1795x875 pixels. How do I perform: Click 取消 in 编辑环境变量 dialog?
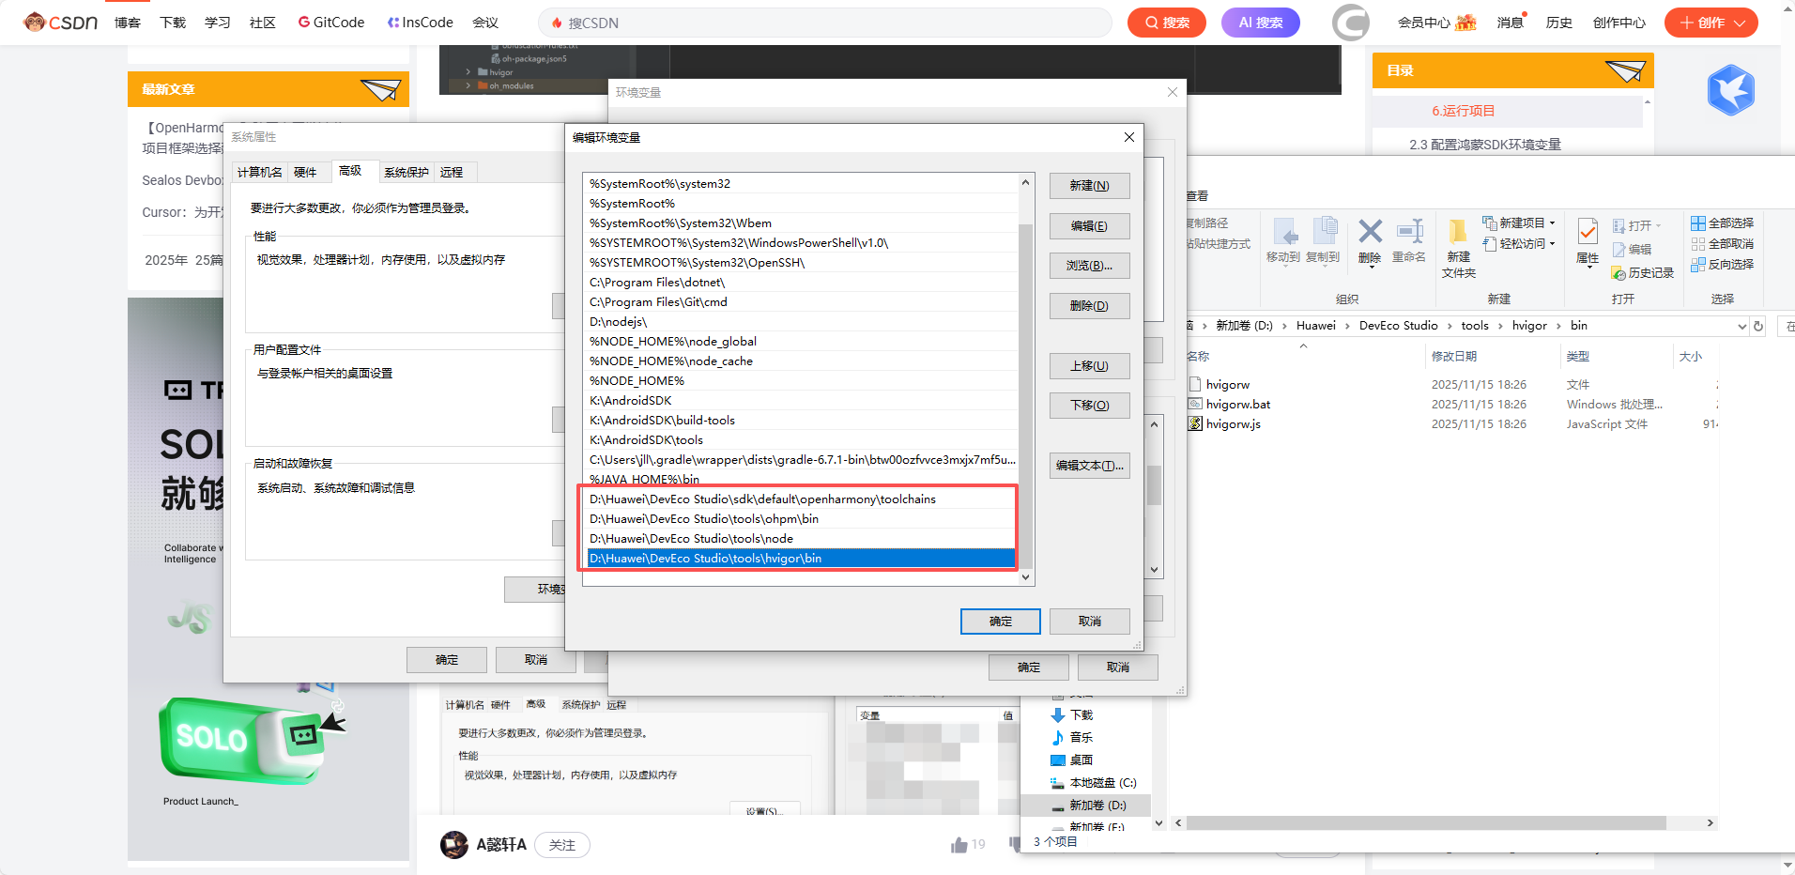(1090, 622)
